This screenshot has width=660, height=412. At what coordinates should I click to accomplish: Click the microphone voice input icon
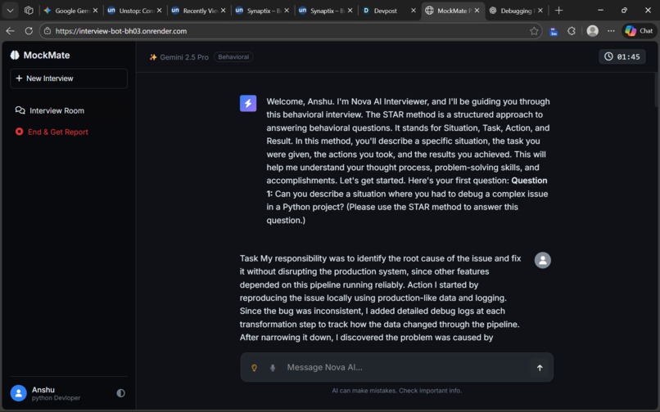coord(273,368)
